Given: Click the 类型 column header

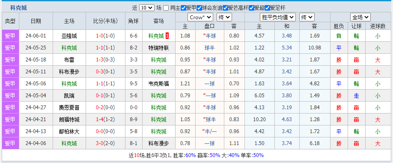Looking at the screenshot, I should [10, 21].
